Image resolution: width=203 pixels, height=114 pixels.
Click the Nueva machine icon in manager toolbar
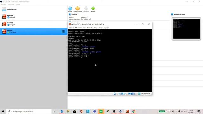(70, 9)
